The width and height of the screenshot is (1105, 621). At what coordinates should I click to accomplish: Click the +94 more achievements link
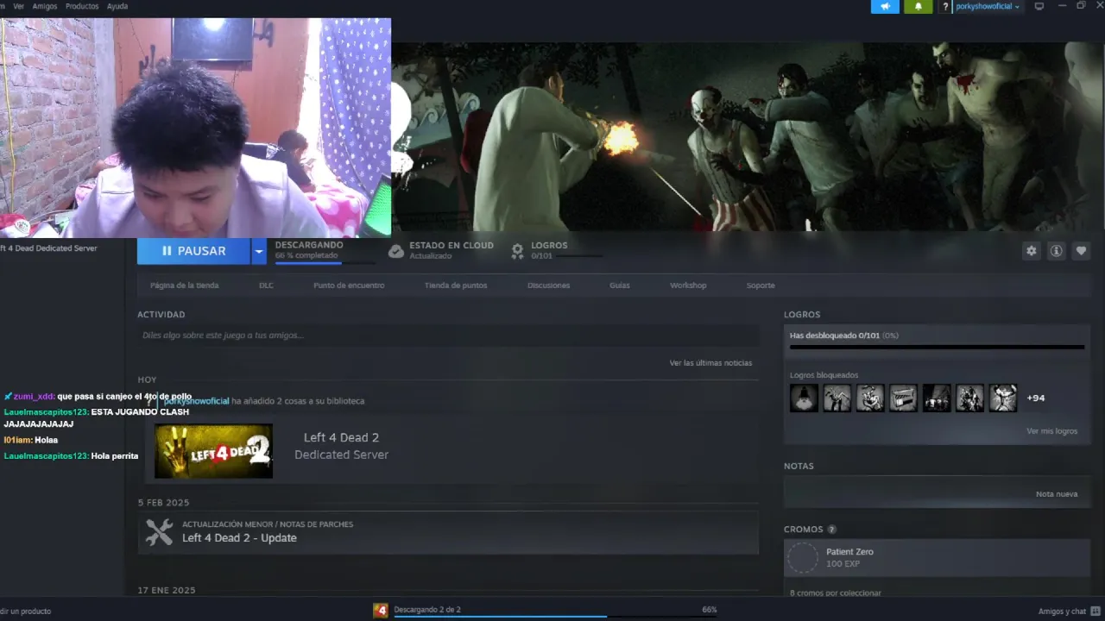(1036, 398)
